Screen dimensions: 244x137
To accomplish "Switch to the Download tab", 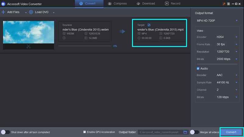I will (x=146, y=4).
